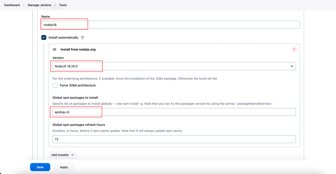Image resolution: width=336 pixels, height=174 pixels.
Task: Enable Force 32bit architecture checkbox
Action: tap(55, 85)
